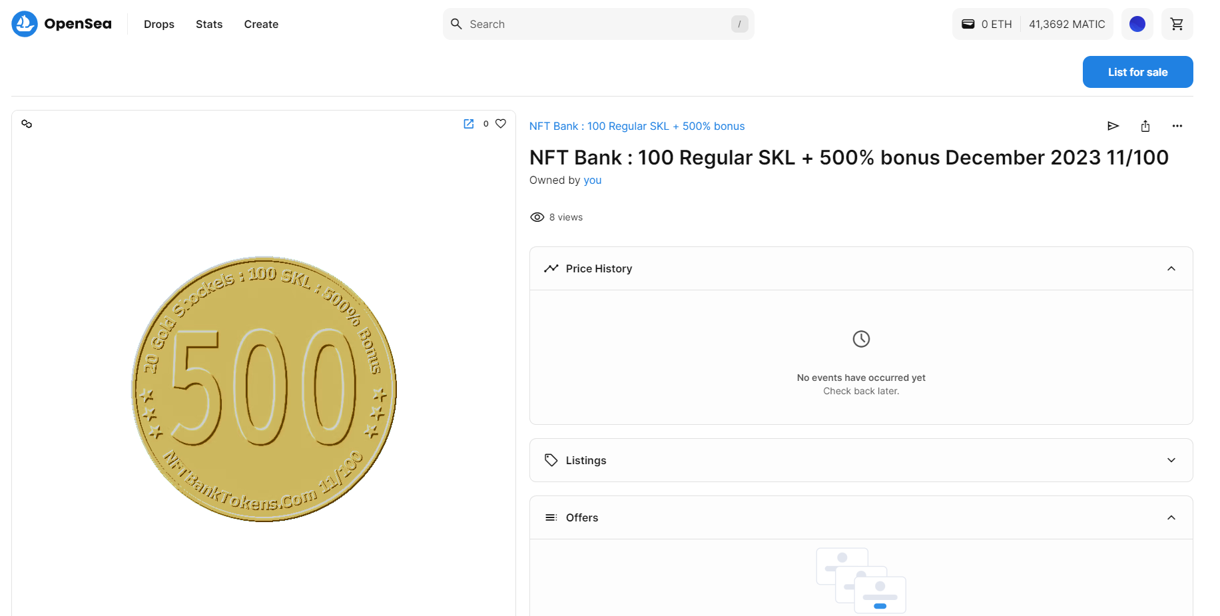Click the share icon
The height and width of the screenshot is (616, 1220).
click(x=1145, y=126)
